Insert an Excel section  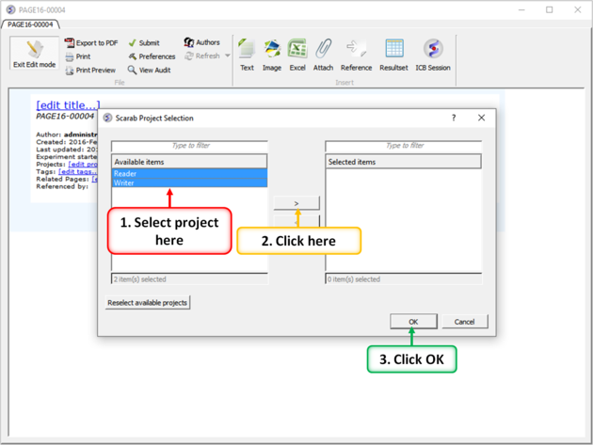click(297, 50)
